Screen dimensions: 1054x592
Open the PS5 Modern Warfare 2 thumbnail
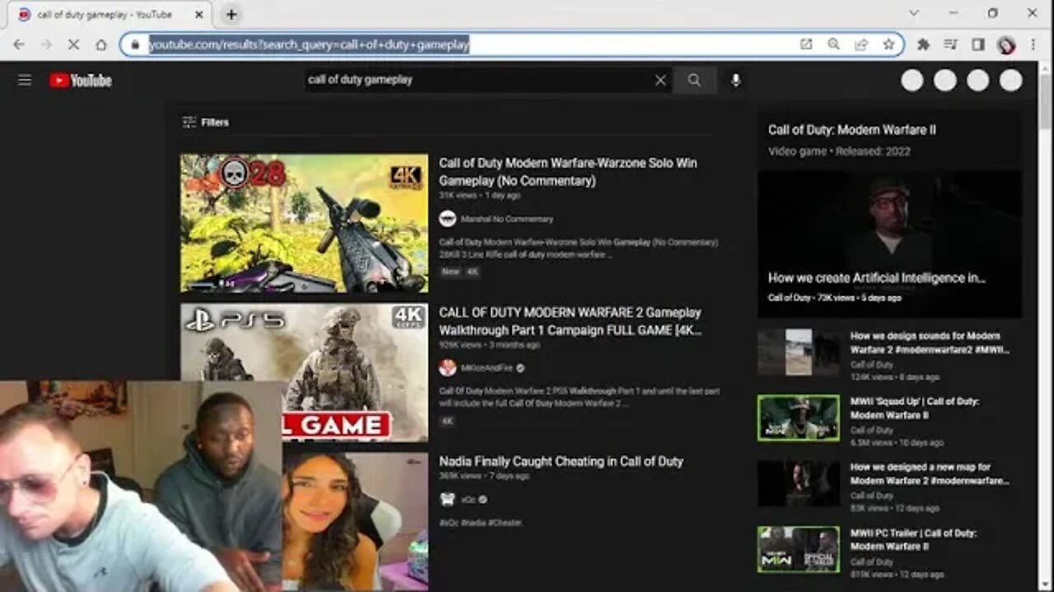point(305,373)
